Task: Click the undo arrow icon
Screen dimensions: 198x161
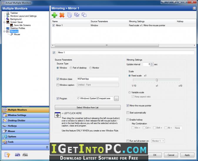Action: pyautogui.click(x=18, y=155)
